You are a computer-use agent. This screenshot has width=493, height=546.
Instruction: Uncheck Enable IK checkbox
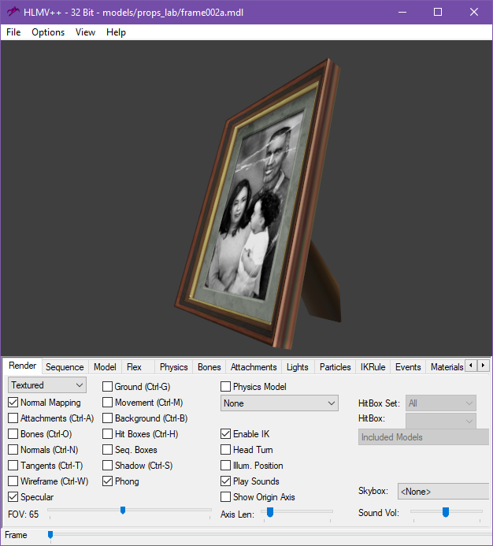tap(225, 434)
